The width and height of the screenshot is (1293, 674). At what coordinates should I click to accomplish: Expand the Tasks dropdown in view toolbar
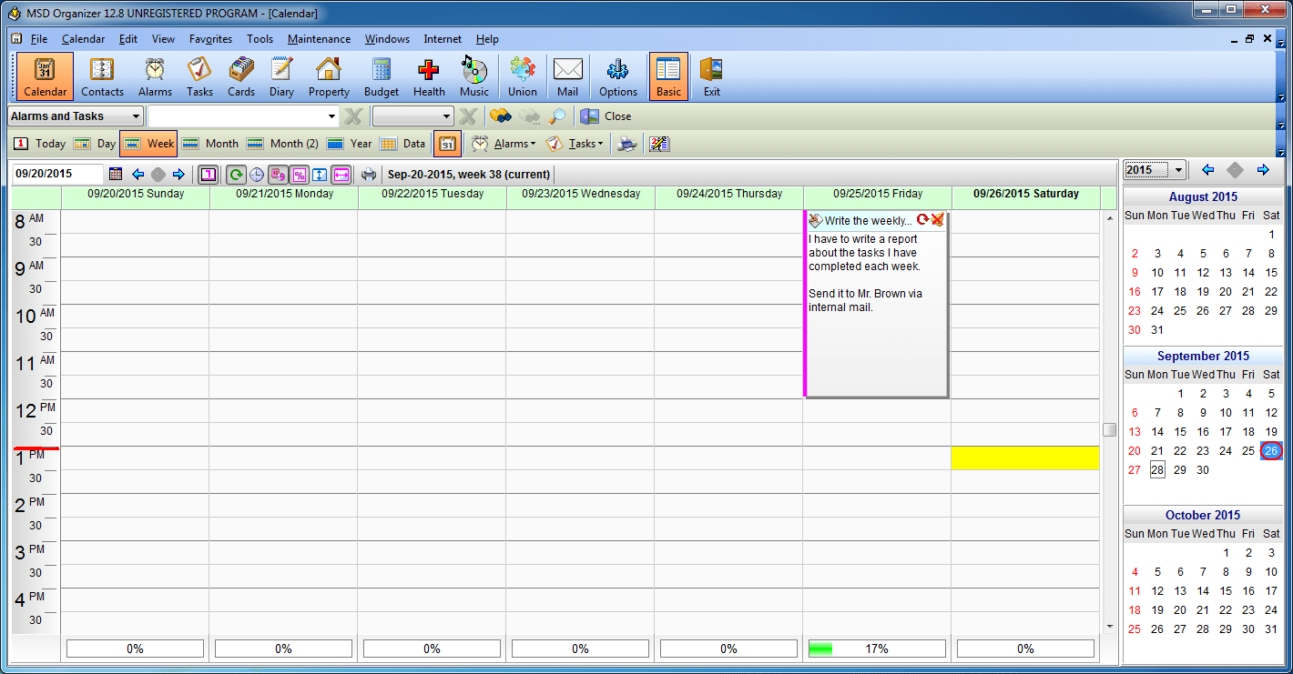[x=600, y=145]
